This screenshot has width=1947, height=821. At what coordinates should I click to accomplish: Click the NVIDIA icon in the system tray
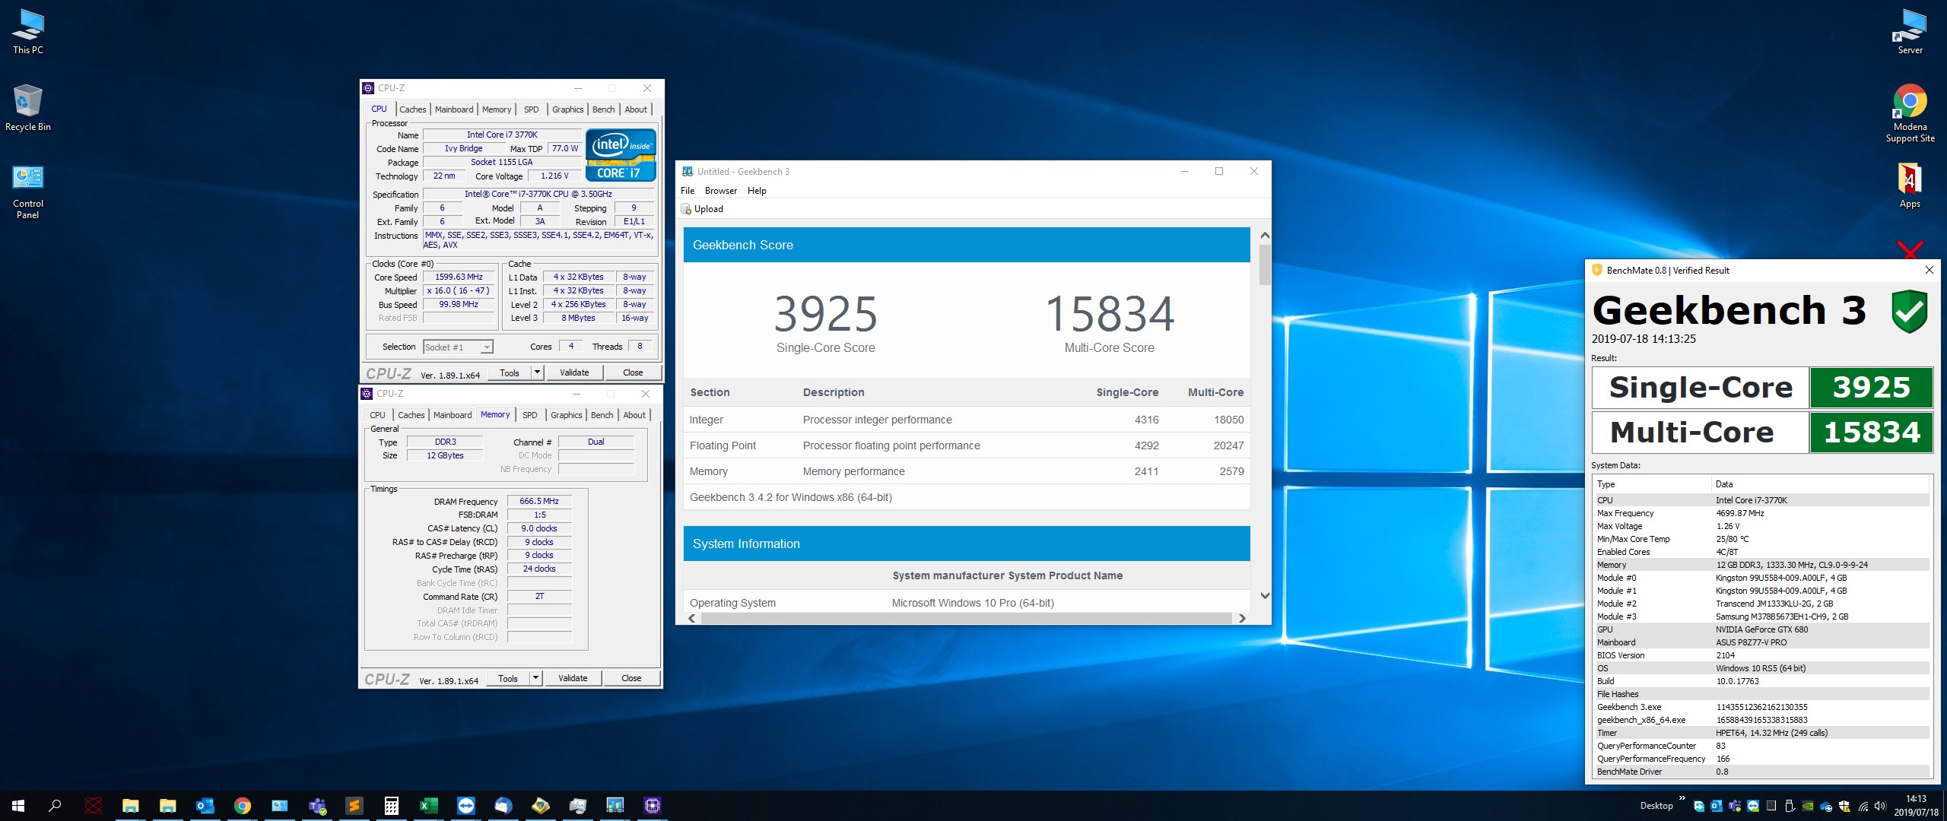click(1808, 807)
